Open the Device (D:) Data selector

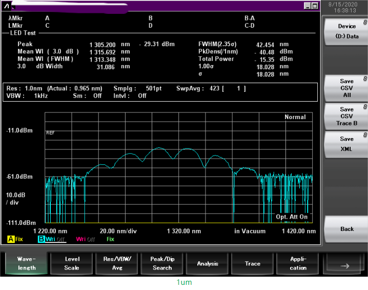coord(346,31)
